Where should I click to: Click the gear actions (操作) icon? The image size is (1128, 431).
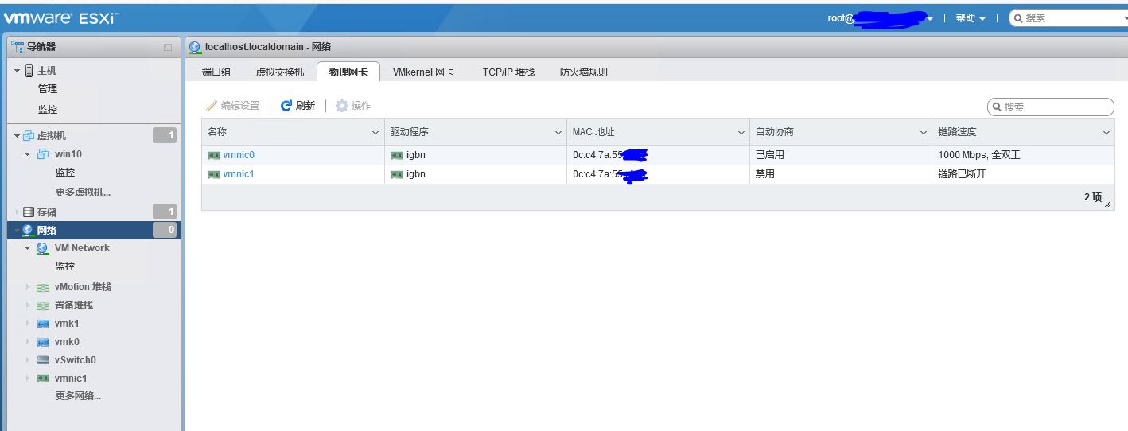click(x=342, y=106)
